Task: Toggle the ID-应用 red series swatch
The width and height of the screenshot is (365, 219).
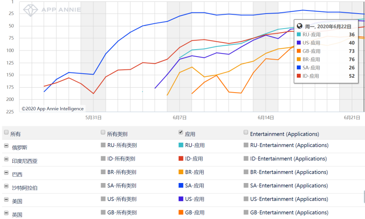Action: tap(181, 159)
